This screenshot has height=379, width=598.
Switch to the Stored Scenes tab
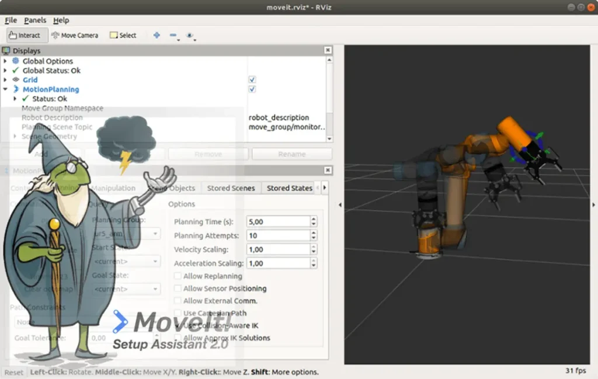[x=231, y=187]
